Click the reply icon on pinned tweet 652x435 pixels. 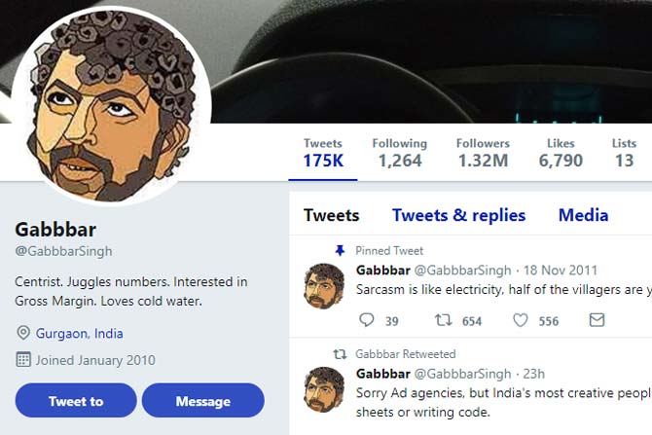pos(367,320)
